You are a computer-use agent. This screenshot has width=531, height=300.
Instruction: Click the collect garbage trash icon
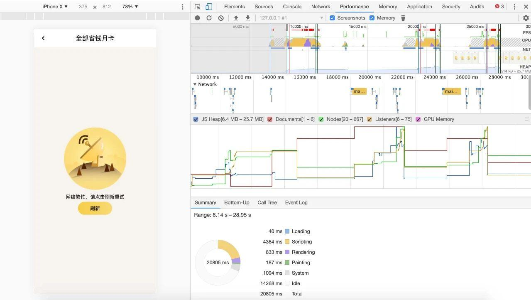click(403, 18)
